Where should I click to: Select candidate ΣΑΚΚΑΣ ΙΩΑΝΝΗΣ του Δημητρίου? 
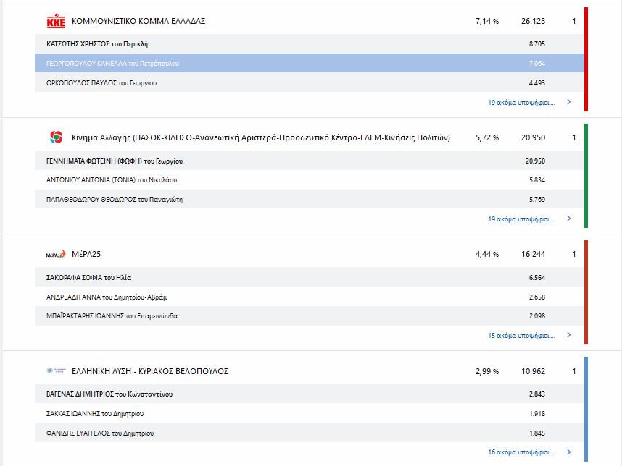[x=95, y=414]
